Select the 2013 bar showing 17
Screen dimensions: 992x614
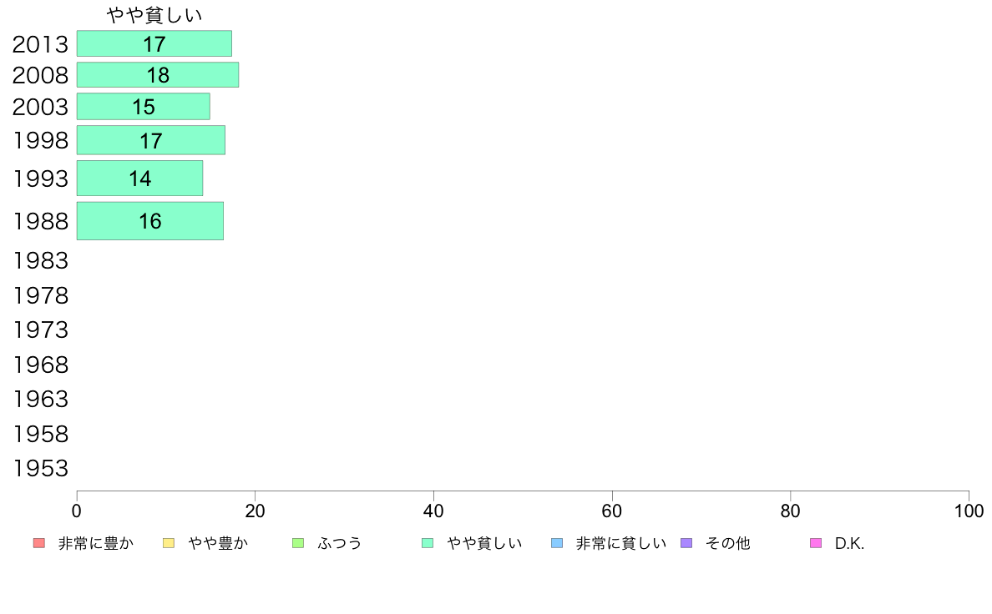pyautogui.click(x=154, y=43)
